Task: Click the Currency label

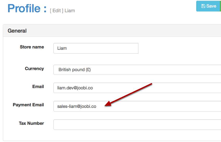Action: point(34,69)
